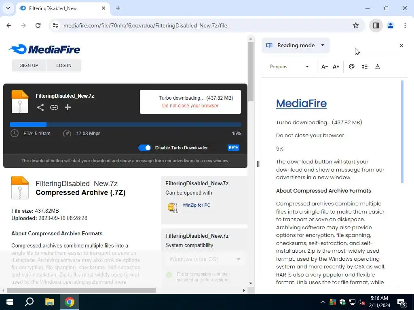414x310 pixels.
Task: Click the view site information icon
Action: (x=55, y=25)
